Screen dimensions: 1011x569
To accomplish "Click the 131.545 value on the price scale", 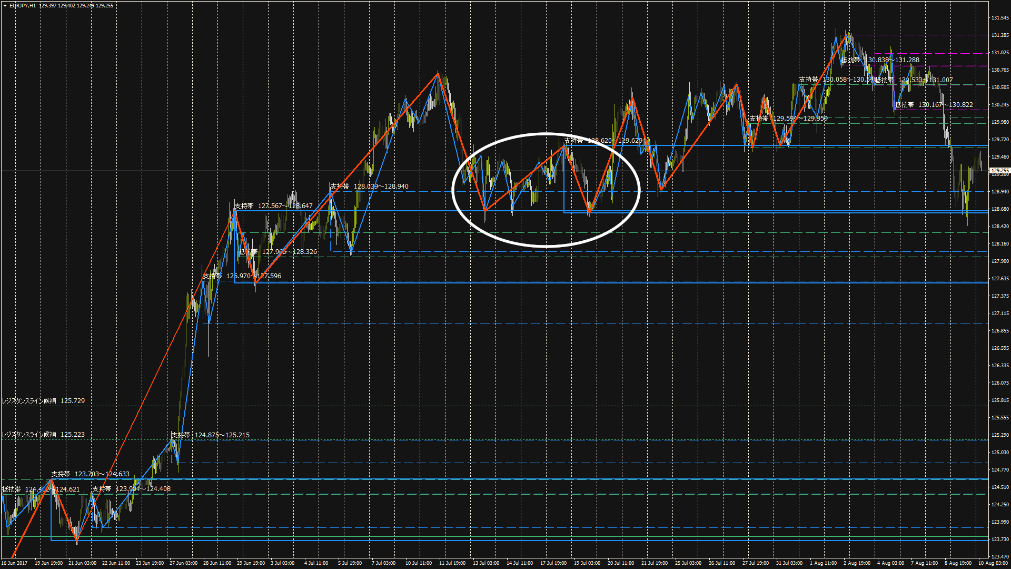I will pos(1000,18).
